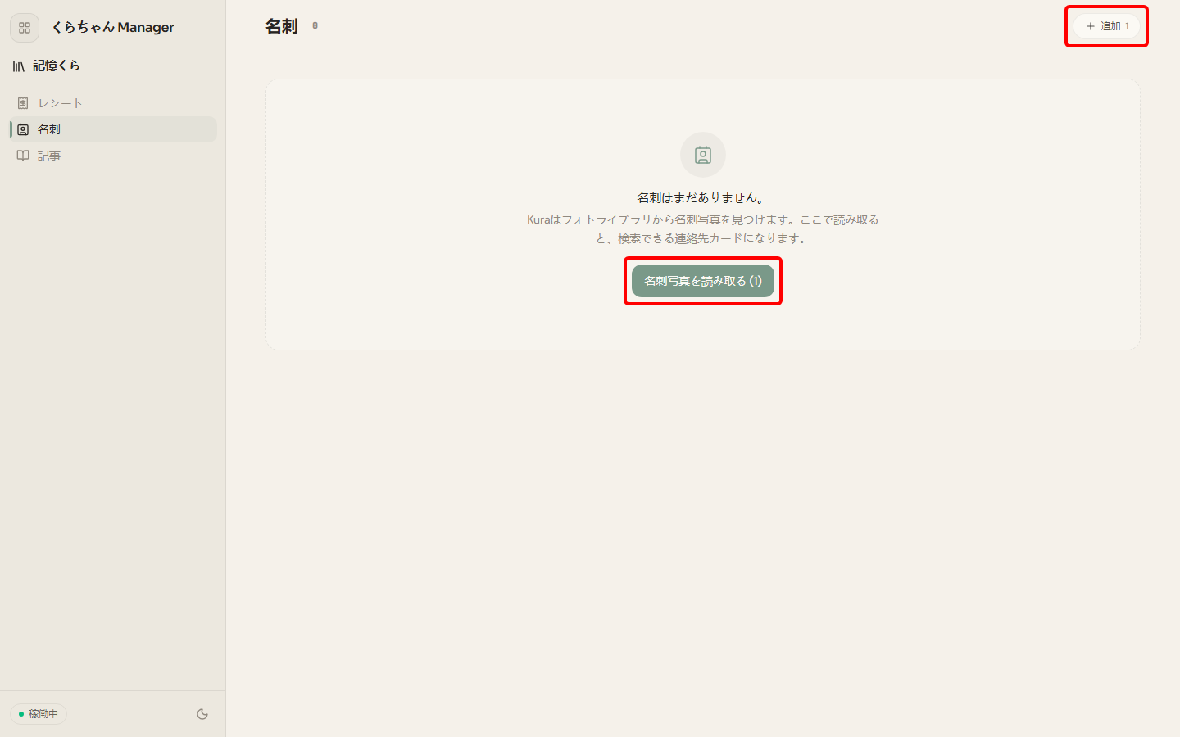1180x737 pixels.
Task: Toggle dark mode with the moon icon
Action: tap(202, 714)
